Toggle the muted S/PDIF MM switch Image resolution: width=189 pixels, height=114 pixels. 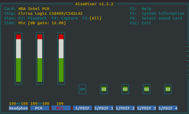coord(83,89)
